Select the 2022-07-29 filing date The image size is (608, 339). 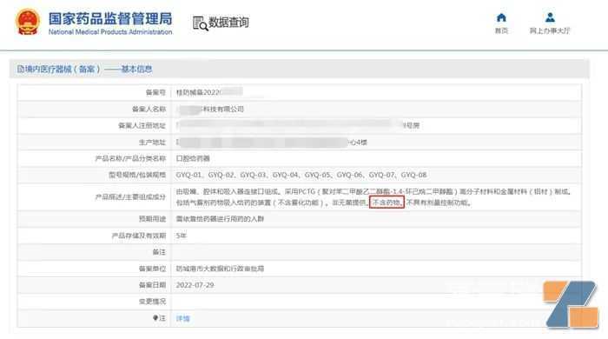[195, 285]
